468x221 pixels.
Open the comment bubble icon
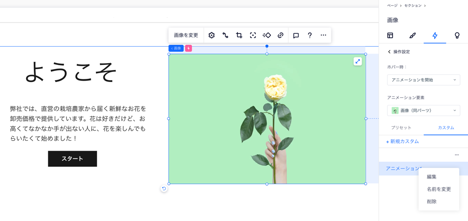point(296,35)
